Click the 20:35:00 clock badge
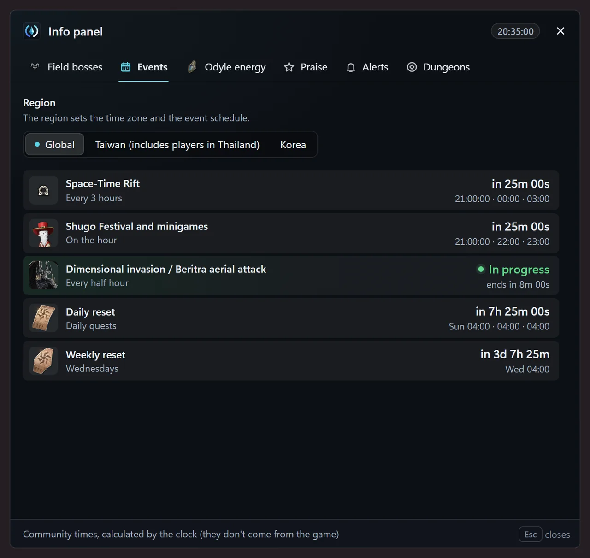 tap(515, 31)
